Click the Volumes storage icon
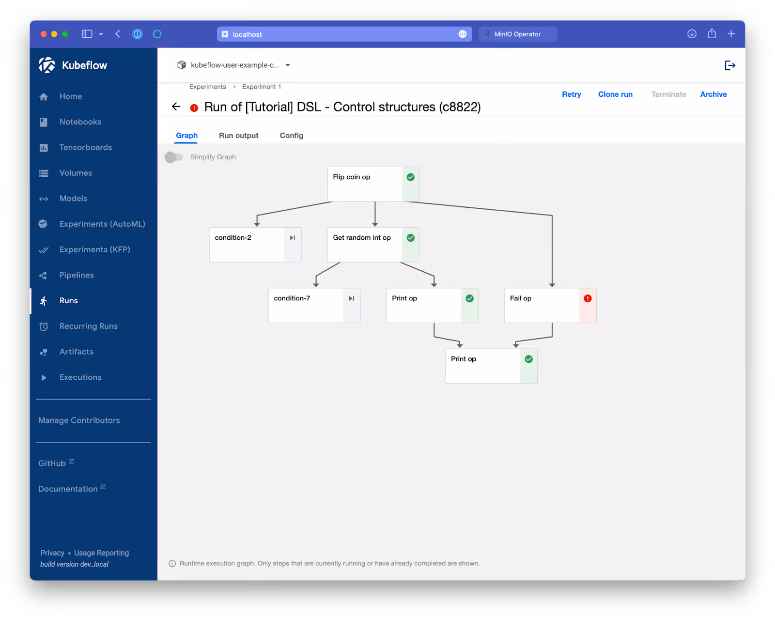The width and height of the screenshot is (775, 620). [x=44, y=173]
